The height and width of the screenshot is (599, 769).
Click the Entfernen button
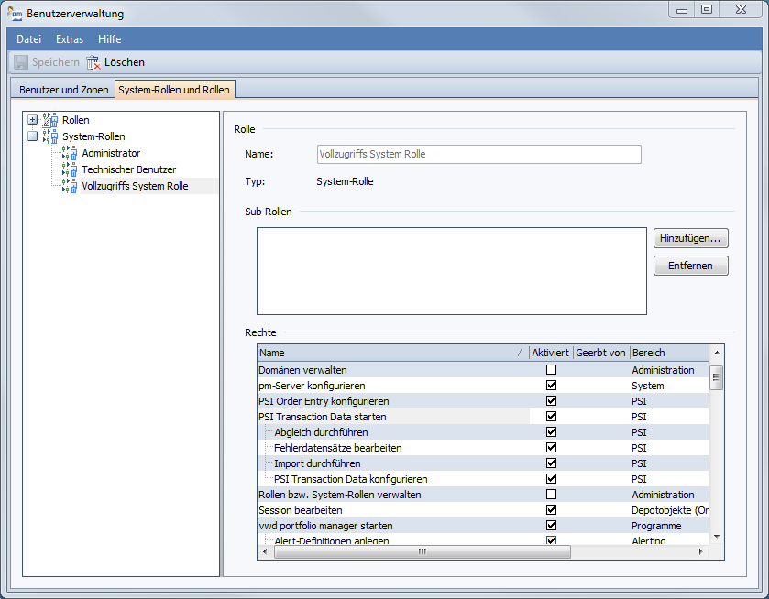click(x=690, y=266)
